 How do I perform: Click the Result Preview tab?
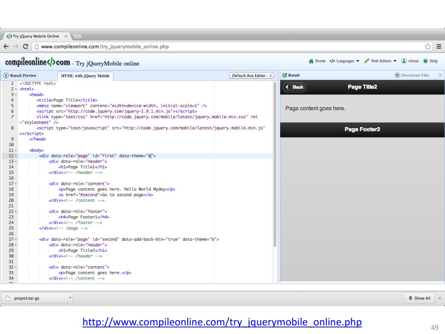click(x=23, y=76)
